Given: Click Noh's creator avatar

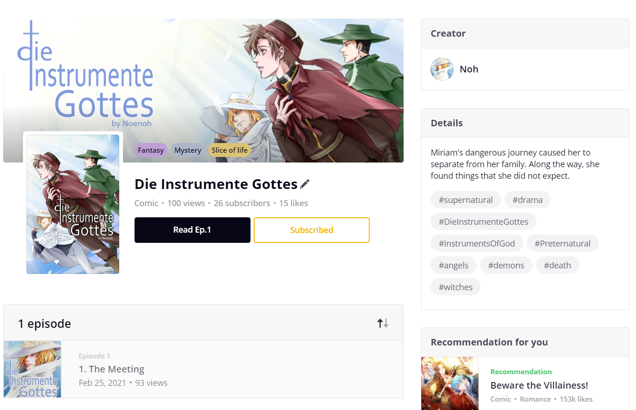Looking at the screenshot, I should (442, 69).
